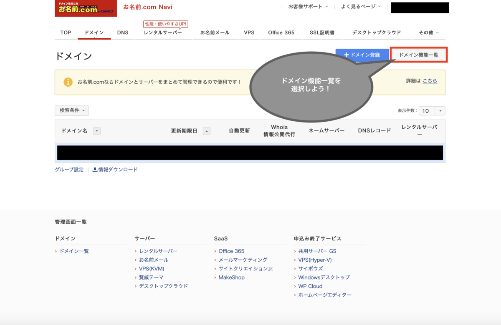The image size is (501, 325).
Task: Open the SSL証明書 tab
Action: 322,32
